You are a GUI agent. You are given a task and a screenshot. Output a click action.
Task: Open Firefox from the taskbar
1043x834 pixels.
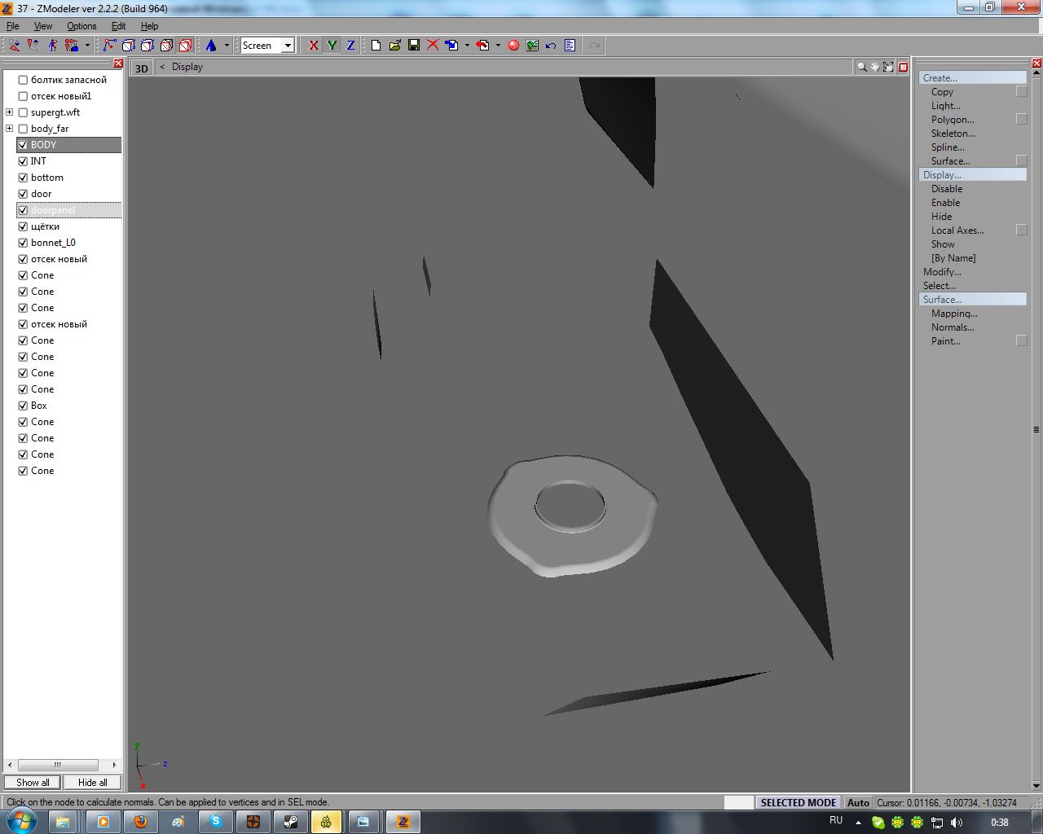141,822
